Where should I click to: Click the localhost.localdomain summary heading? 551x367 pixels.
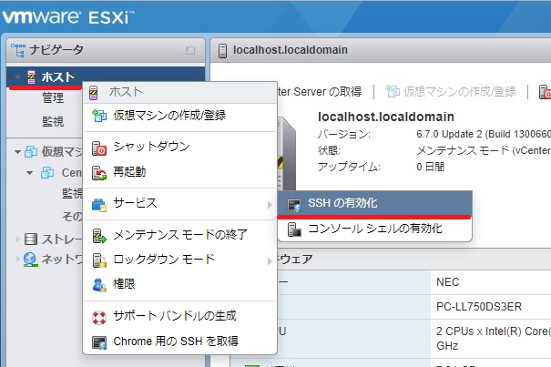pyautogui.click(x=386, y=117)
